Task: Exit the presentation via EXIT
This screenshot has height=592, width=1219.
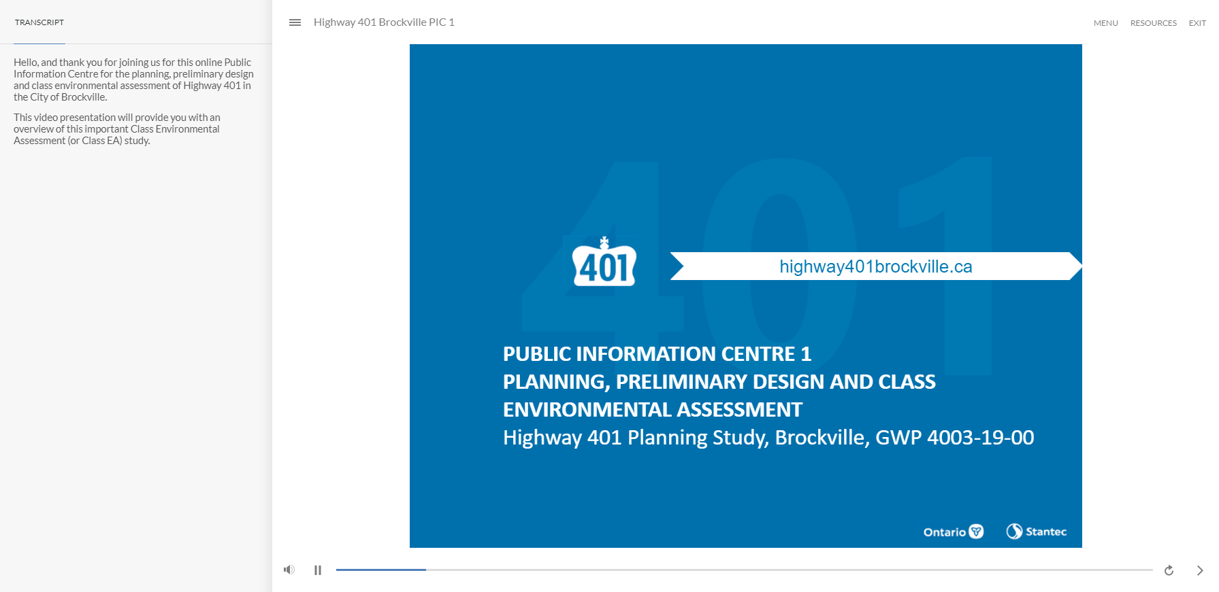Action: [x=1197, y=23]
